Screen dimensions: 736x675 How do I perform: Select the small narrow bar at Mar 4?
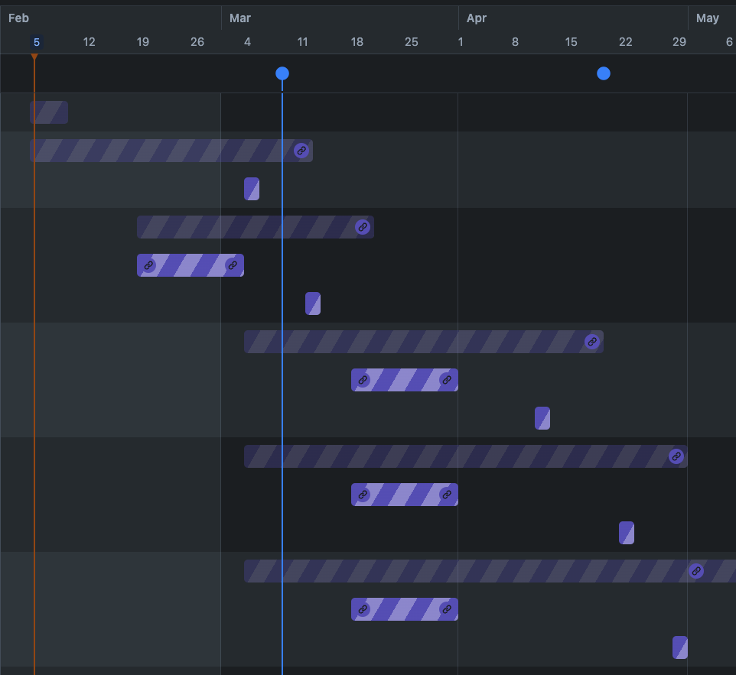click(252, 189)
